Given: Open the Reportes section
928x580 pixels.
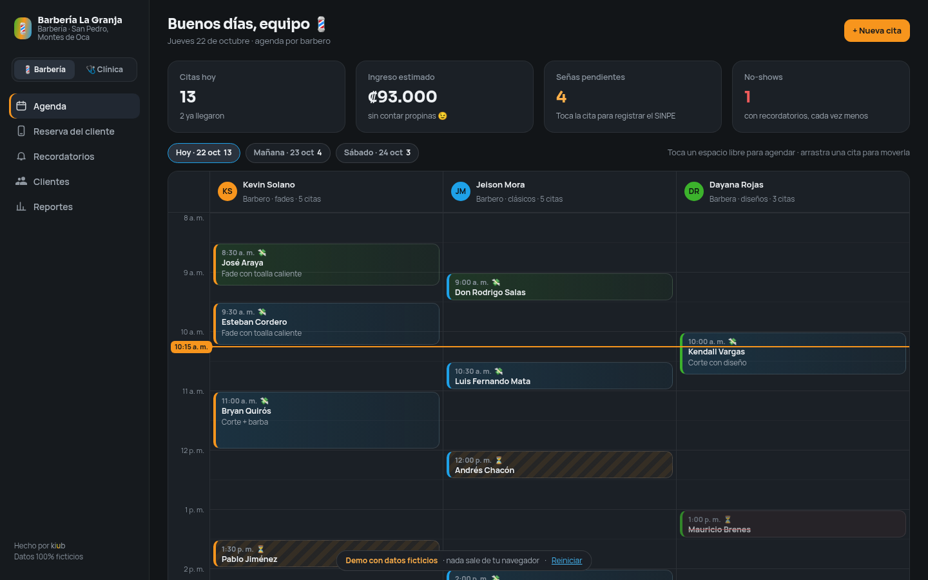Looking at the screenshot, I should coord(75,207).
